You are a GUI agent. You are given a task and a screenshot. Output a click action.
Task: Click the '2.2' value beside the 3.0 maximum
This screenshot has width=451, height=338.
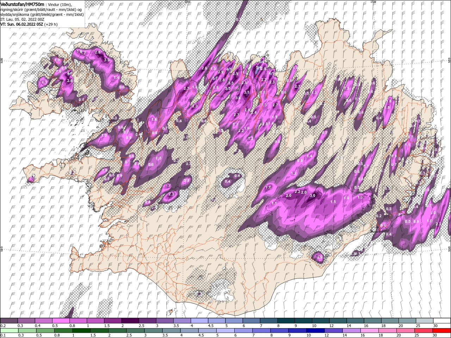coord(297,192)
